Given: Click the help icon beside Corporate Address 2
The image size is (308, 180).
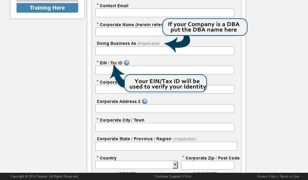Looking at the screenshot, I should tap(145, 101).
